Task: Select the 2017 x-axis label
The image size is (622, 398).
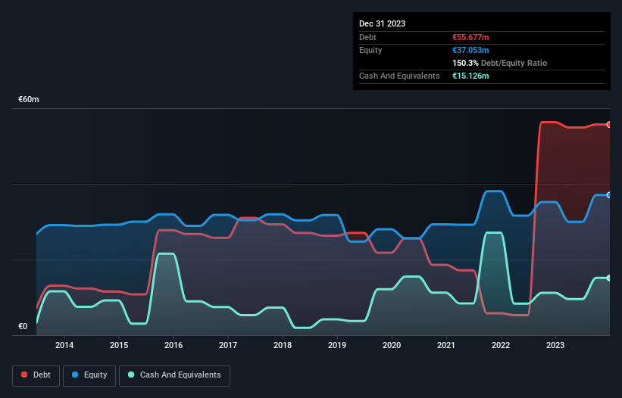Action: point(228,345)
